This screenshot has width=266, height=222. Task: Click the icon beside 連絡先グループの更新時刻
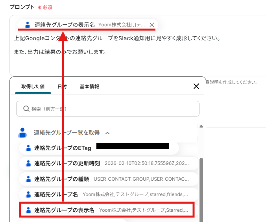coord(28,163)
